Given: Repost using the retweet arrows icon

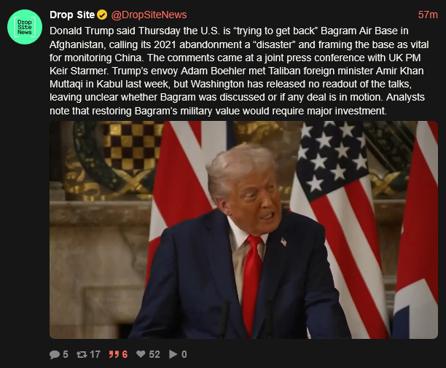Looking at the screenshot, I should click(x=82, y=354).
